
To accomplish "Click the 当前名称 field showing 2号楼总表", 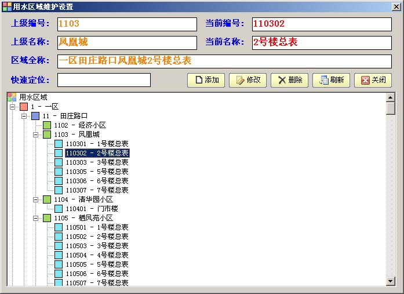I will point(322,42).
